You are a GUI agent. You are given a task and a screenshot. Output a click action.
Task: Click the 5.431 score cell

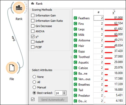tap(114, 95)
